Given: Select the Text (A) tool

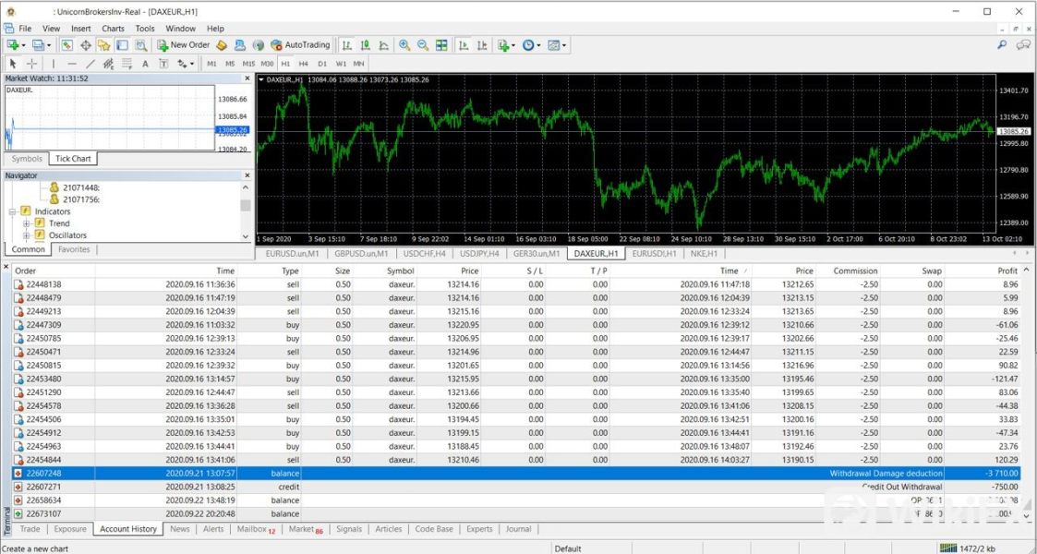Looking at the screenshot, I should click(x=146, y=64).
